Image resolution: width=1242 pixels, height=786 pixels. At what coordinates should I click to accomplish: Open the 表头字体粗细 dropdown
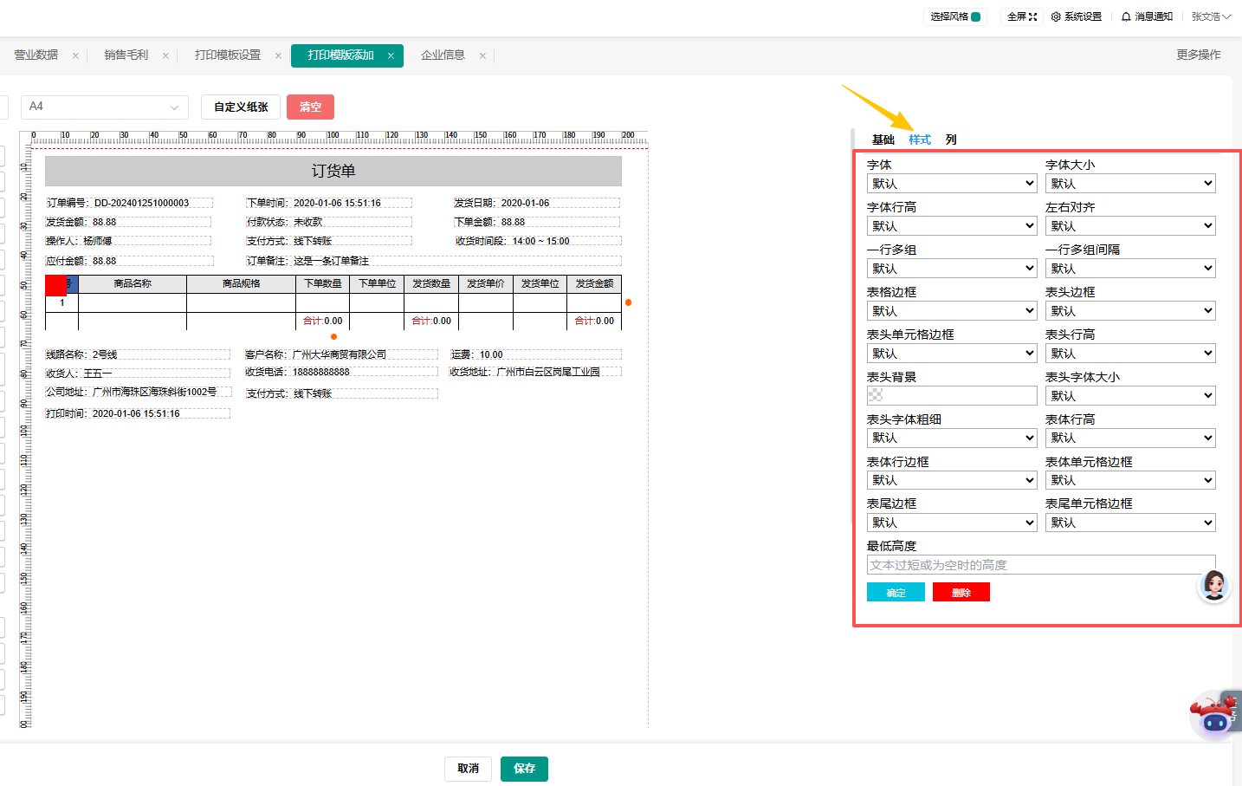(952, 438)
